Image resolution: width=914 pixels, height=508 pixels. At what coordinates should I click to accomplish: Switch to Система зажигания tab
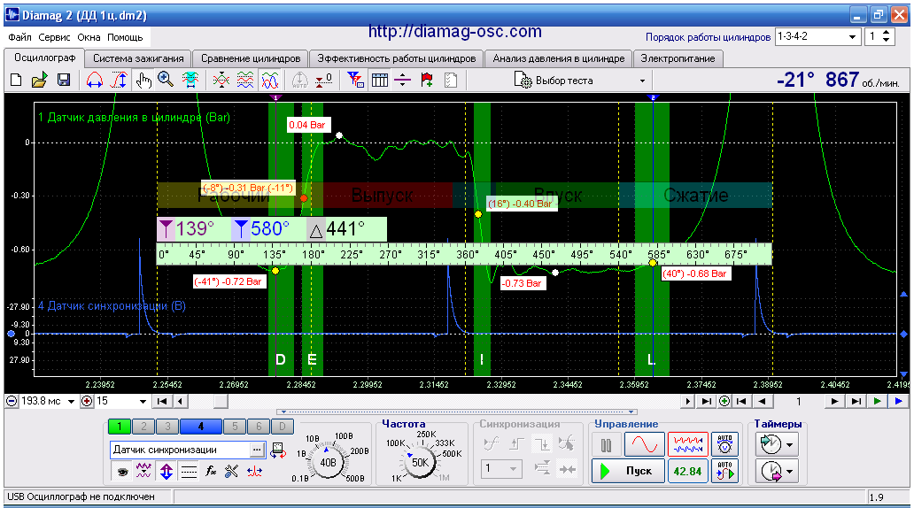(138, 58)
